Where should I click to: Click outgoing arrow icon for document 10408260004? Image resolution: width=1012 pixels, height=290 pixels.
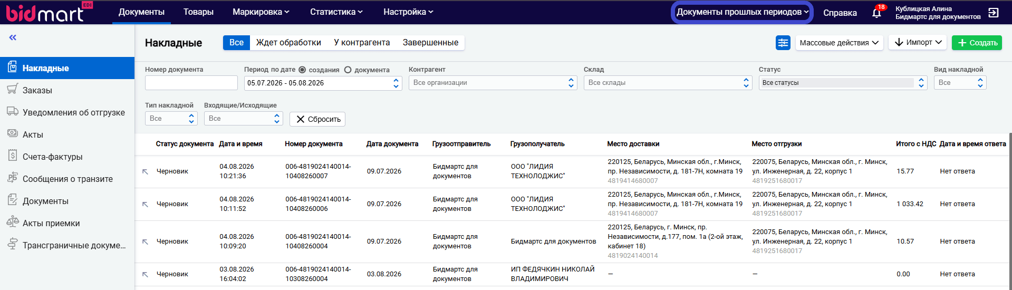tap(146, 241)
